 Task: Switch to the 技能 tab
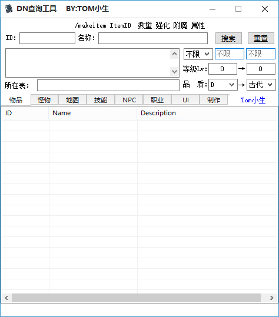click(101, 100)
